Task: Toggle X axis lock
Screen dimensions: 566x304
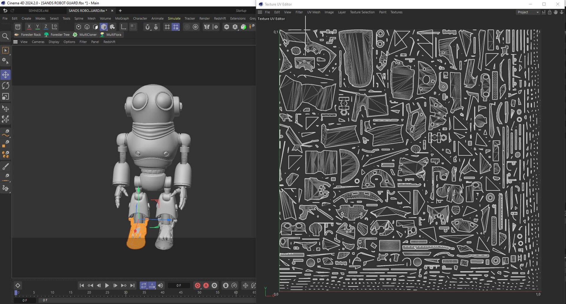Action: tap(29, 27)
